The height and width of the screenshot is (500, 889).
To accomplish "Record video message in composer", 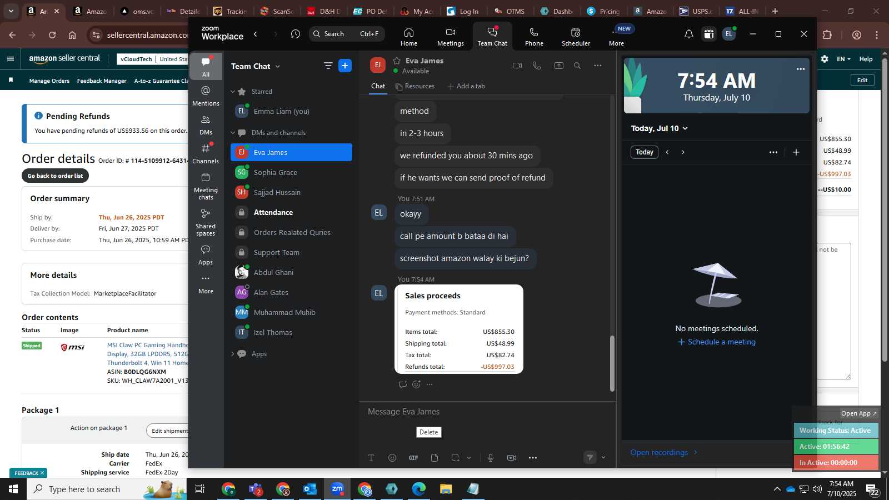I will [x=512, y=458].
